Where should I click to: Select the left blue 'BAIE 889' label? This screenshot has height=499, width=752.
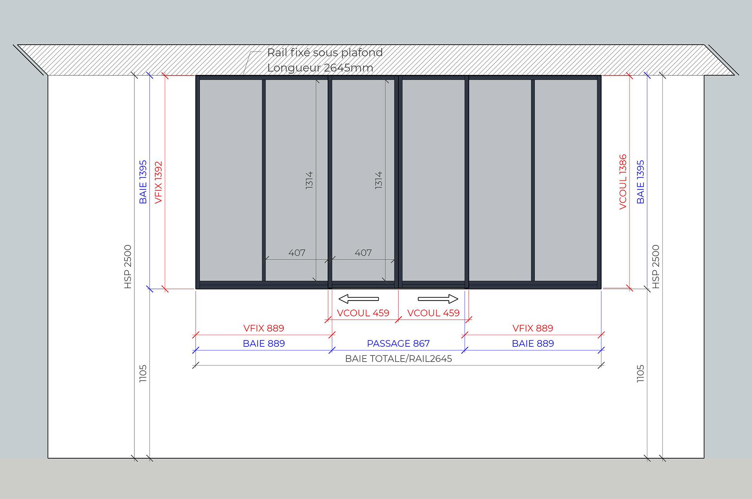264,344
